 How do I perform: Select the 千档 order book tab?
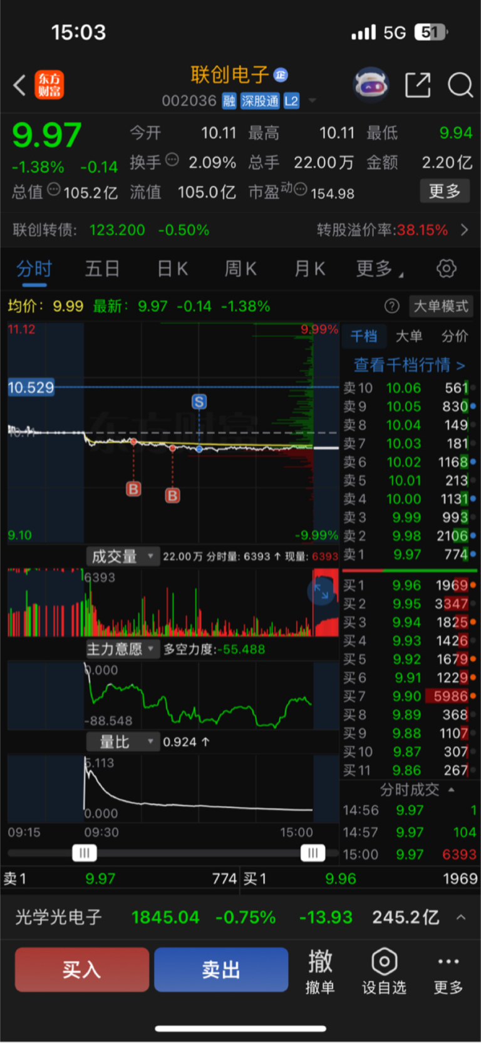pyautogui.click(x=364, y=336)
